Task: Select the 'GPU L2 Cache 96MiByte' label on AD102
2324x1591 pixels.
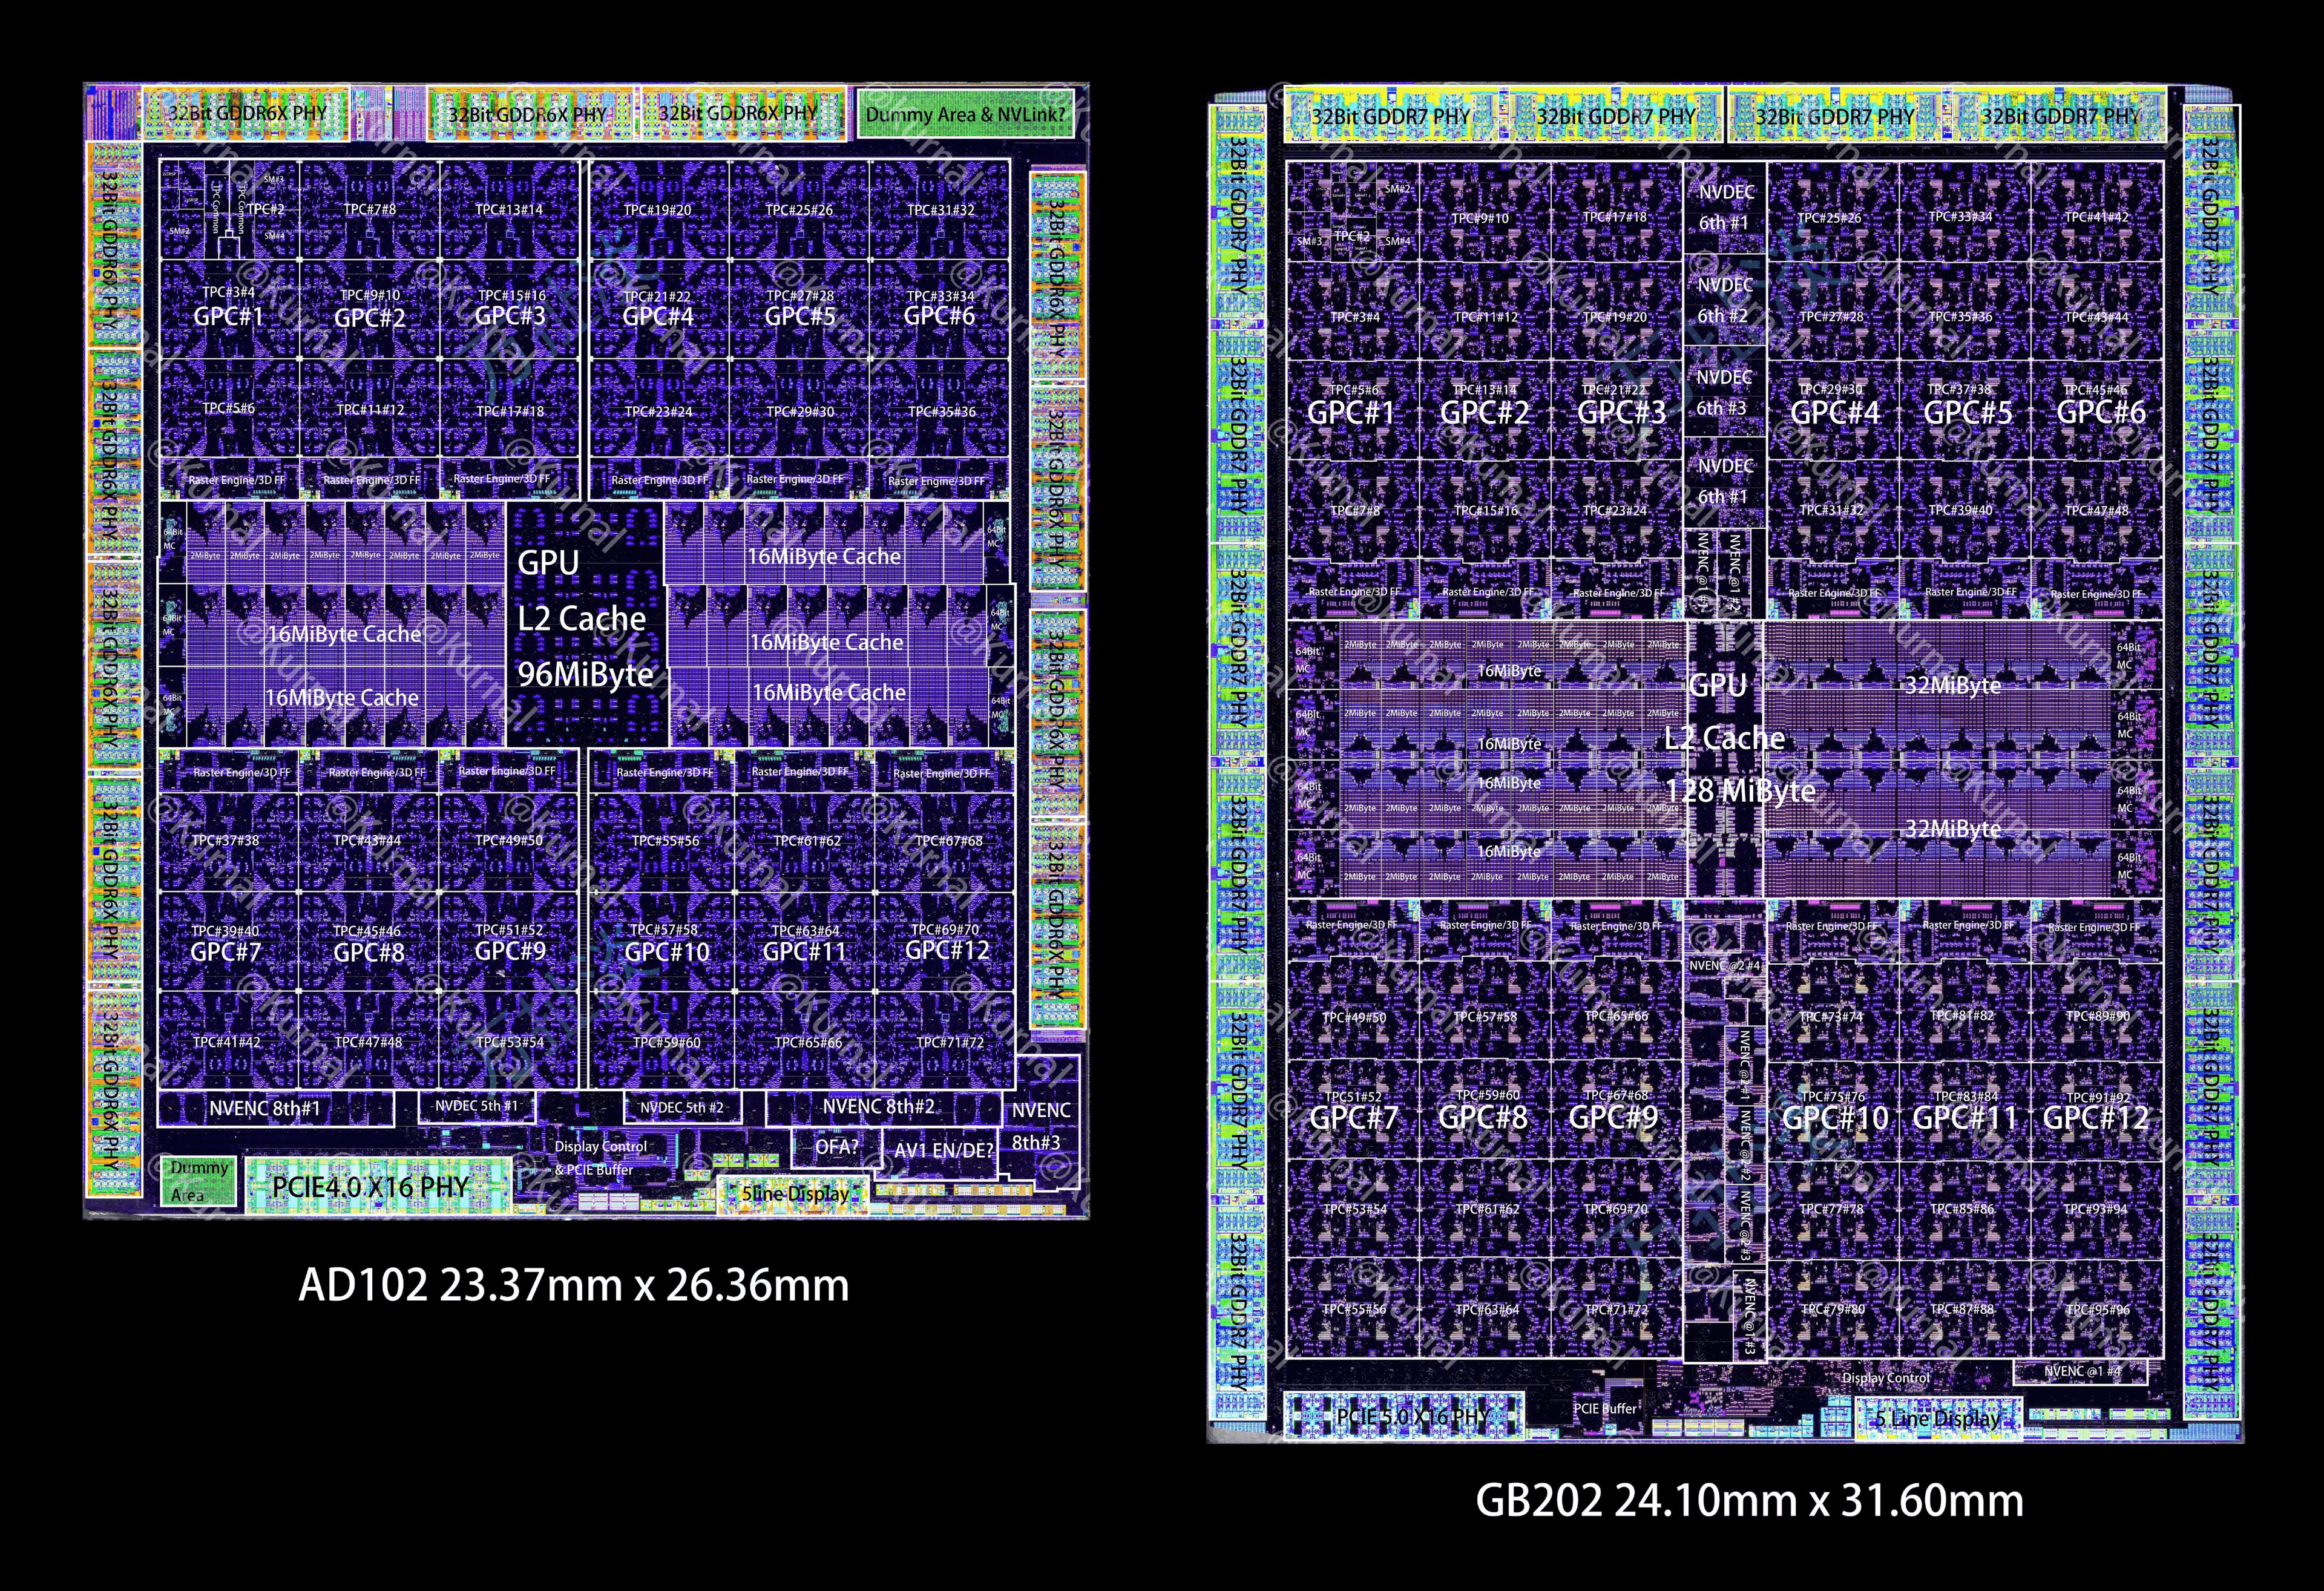Action: tap(586, 619)
